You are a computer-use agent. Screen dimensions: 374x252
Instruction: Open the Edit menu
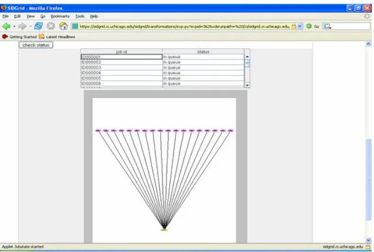tap(17, 16)
